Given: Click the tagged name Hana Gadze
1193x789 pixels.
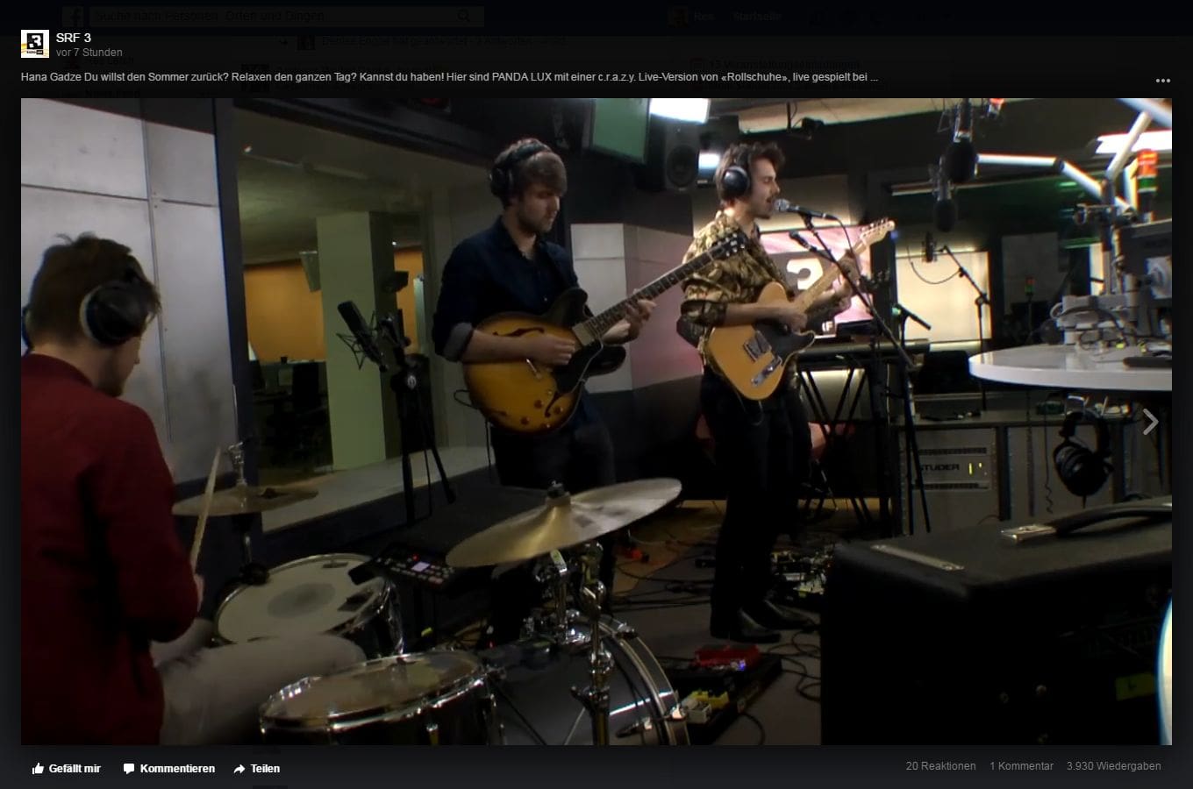Looking at the screenshot, I should (52, 77).
